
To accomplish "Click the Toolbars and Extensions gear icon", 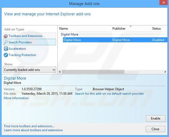I will (x=6, y=36).
